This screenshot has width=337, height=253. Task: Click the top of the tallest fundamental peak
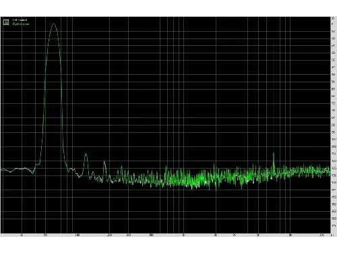(x=54, y=24)
